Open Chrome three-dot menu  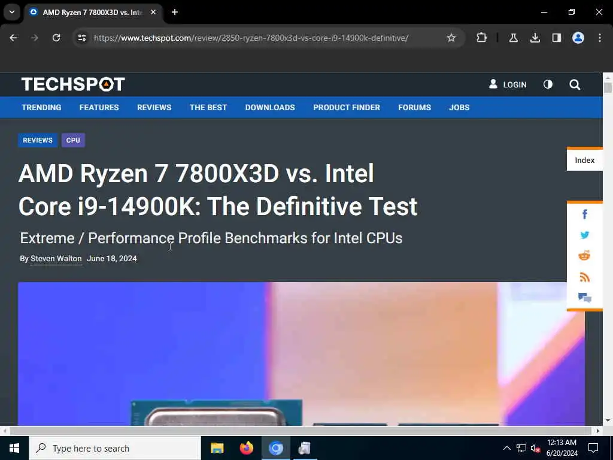tap(600, 38)
